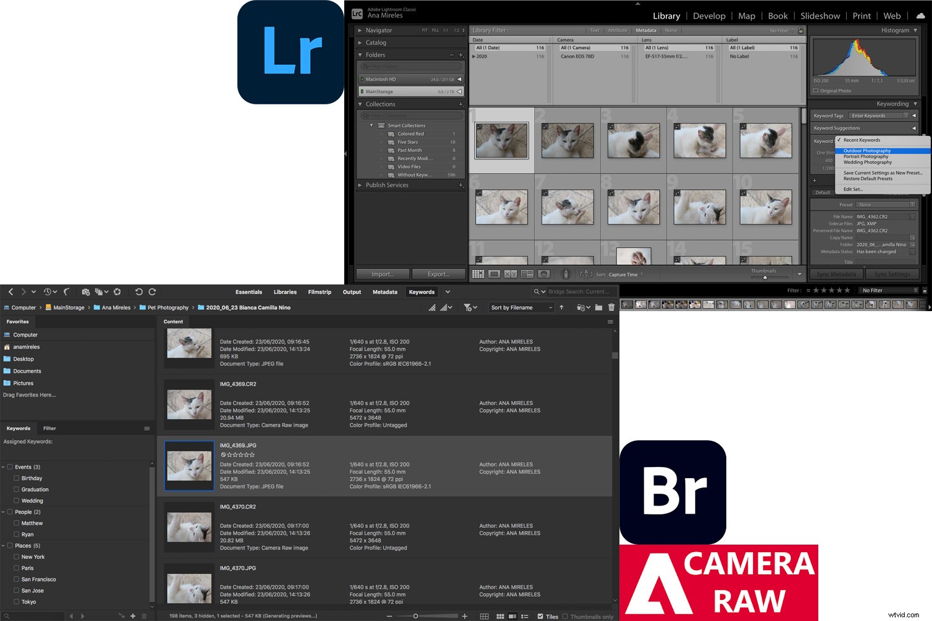Click the Import button in Lightroom
932x621 pixels.
click(x=382, y=274)
